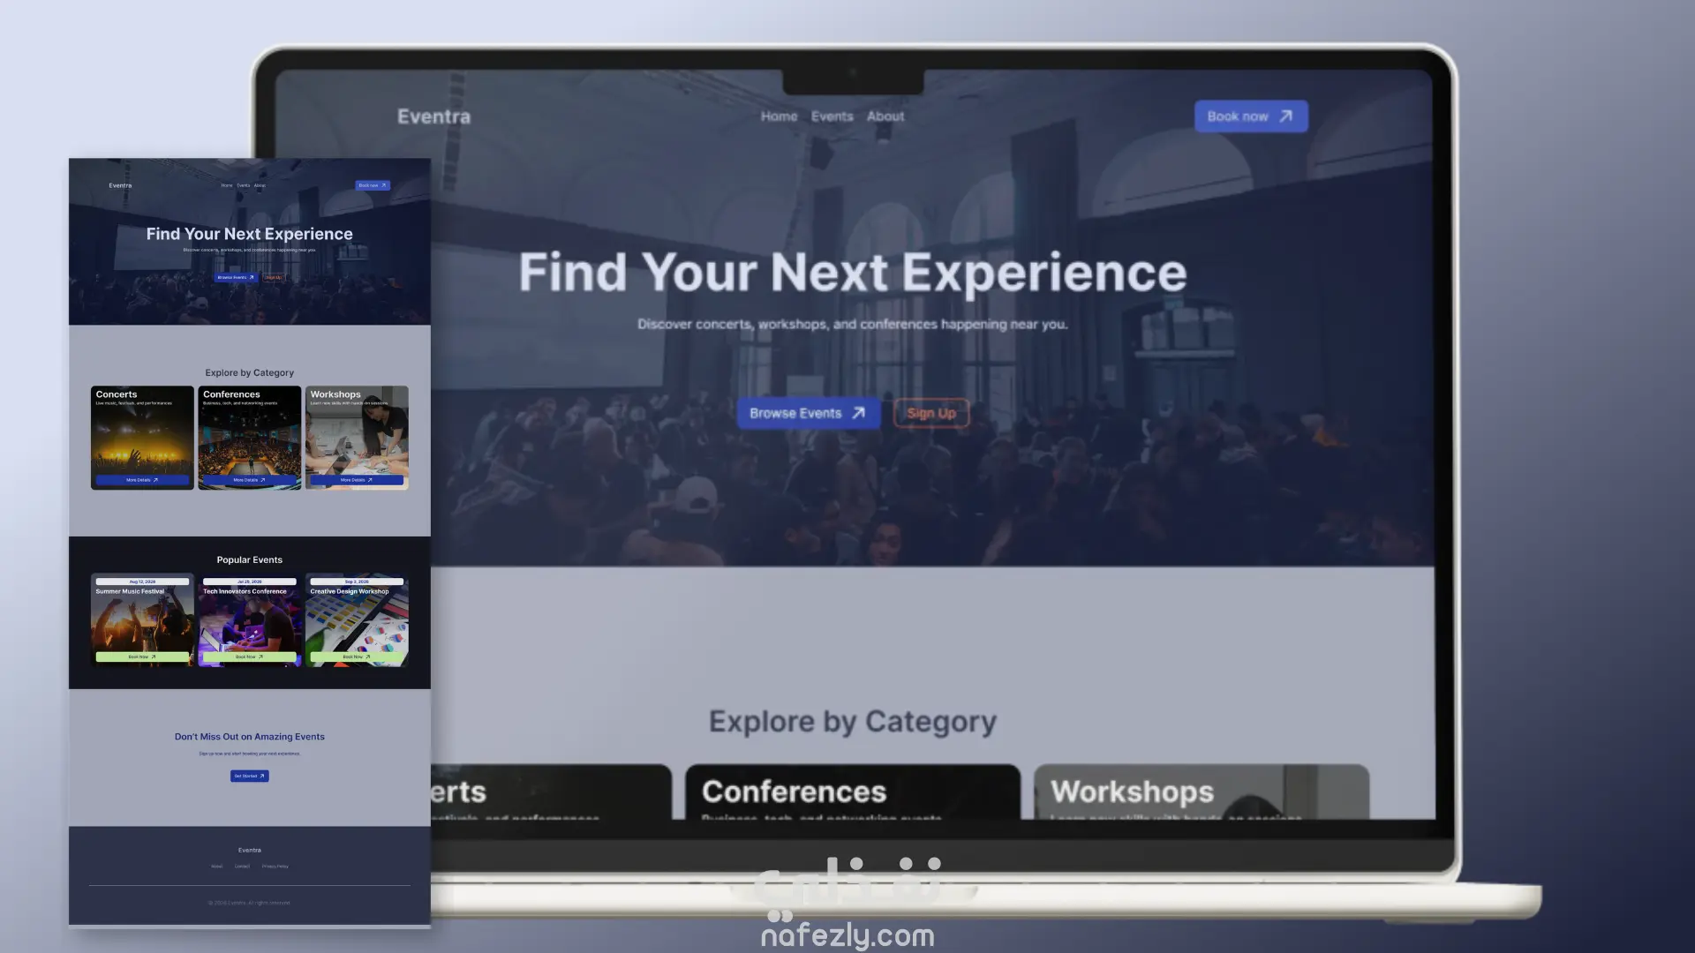The width and height of the screenshot is (1695, 953).
Task: Select About in the laptop screen navbar
Action: (885, 116)
